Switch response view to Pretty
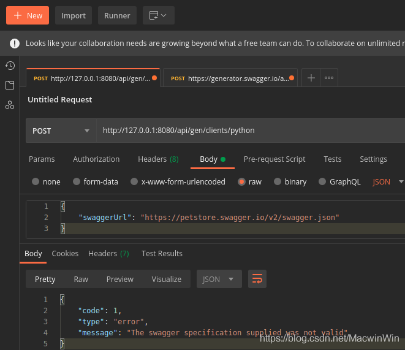The width and height of the screenshot is (405, 350). point(45,280)
